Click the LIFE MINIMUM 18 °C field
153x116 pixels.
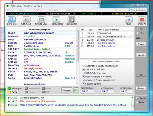click(x=127, y=92)
